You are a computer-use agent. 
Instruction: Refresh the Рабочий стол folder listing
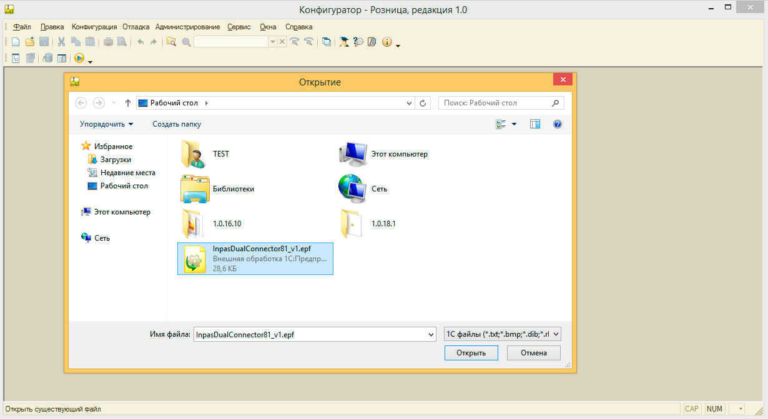(423, 103)
